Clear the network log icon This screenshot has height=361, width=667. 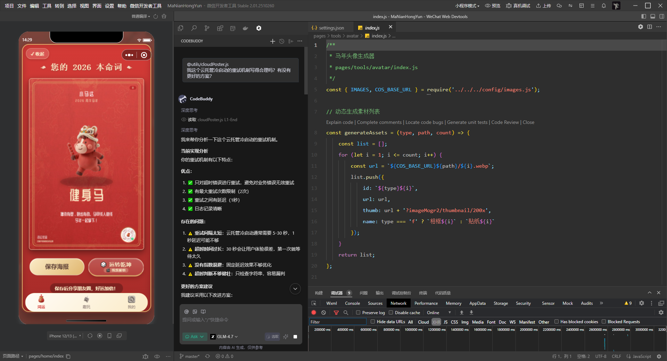(323, 312)
